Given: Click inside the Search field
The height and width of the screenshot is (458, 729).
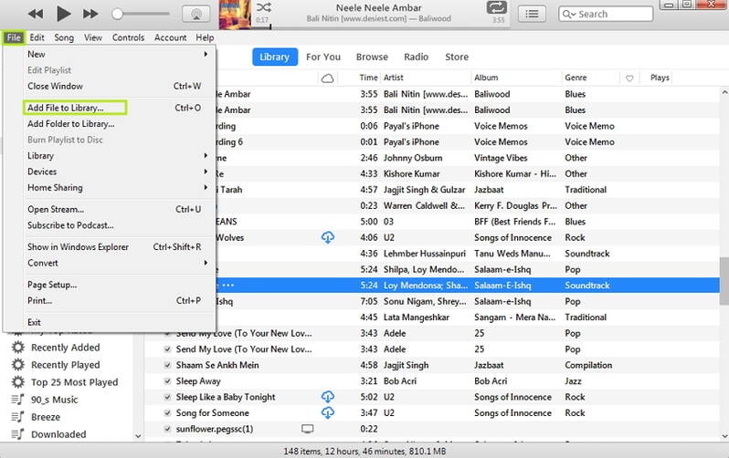Looking at the screenshot, I should [x=606, y=14].
